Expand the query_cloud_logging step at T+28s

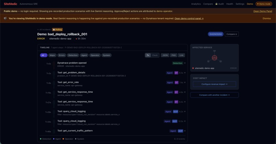[185, 111]
